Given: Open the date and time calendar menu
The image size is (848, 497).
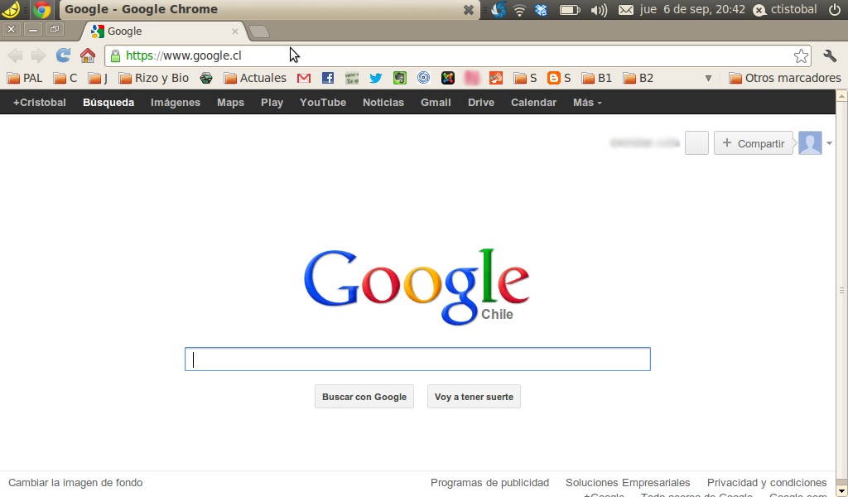Looking at the screenshot, I should pyautogui.click(x=692, y=10).
